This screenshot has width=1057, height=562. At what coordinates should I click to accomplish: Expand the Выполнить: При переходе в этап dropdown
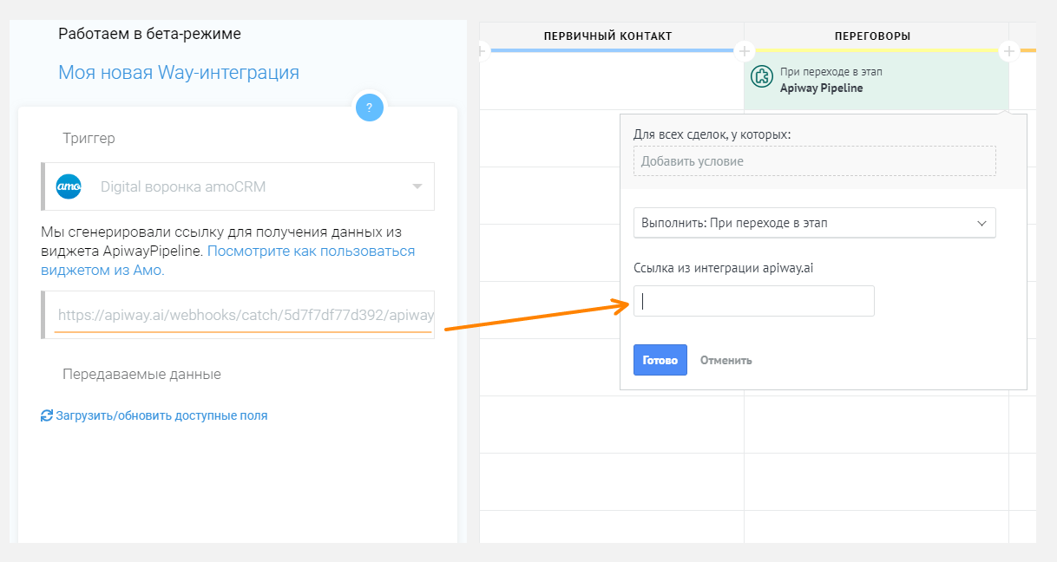pos(815,223)
